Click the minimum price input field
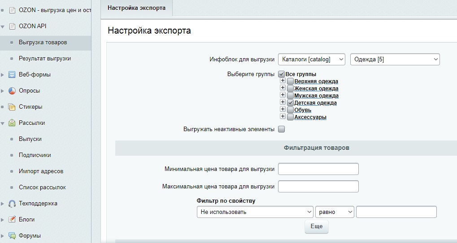Image resolution: width=457 pixels, height=243 pixels. tap(318, 169)
